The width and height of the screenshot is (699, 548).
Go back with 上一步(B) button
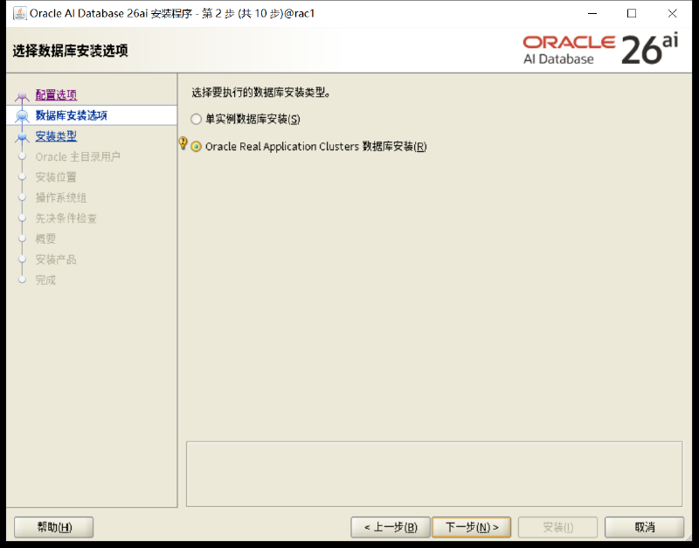tap(391, 528)
